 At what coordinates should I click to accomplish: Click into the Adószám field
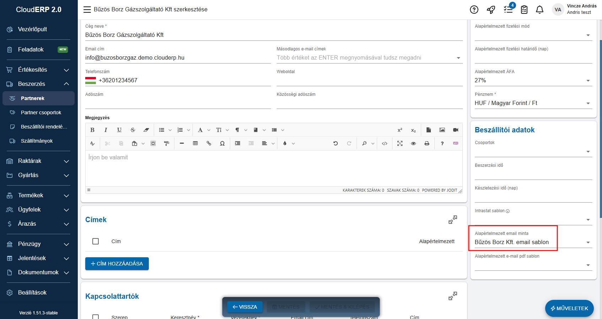pyautogui.click(x=178, y=103)
